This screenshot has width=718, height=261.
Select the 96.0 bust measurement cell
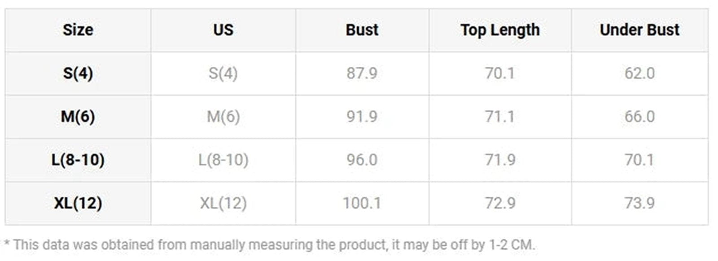(362, 160)
